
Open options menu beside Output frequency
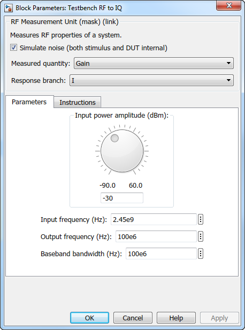[201, 236]
